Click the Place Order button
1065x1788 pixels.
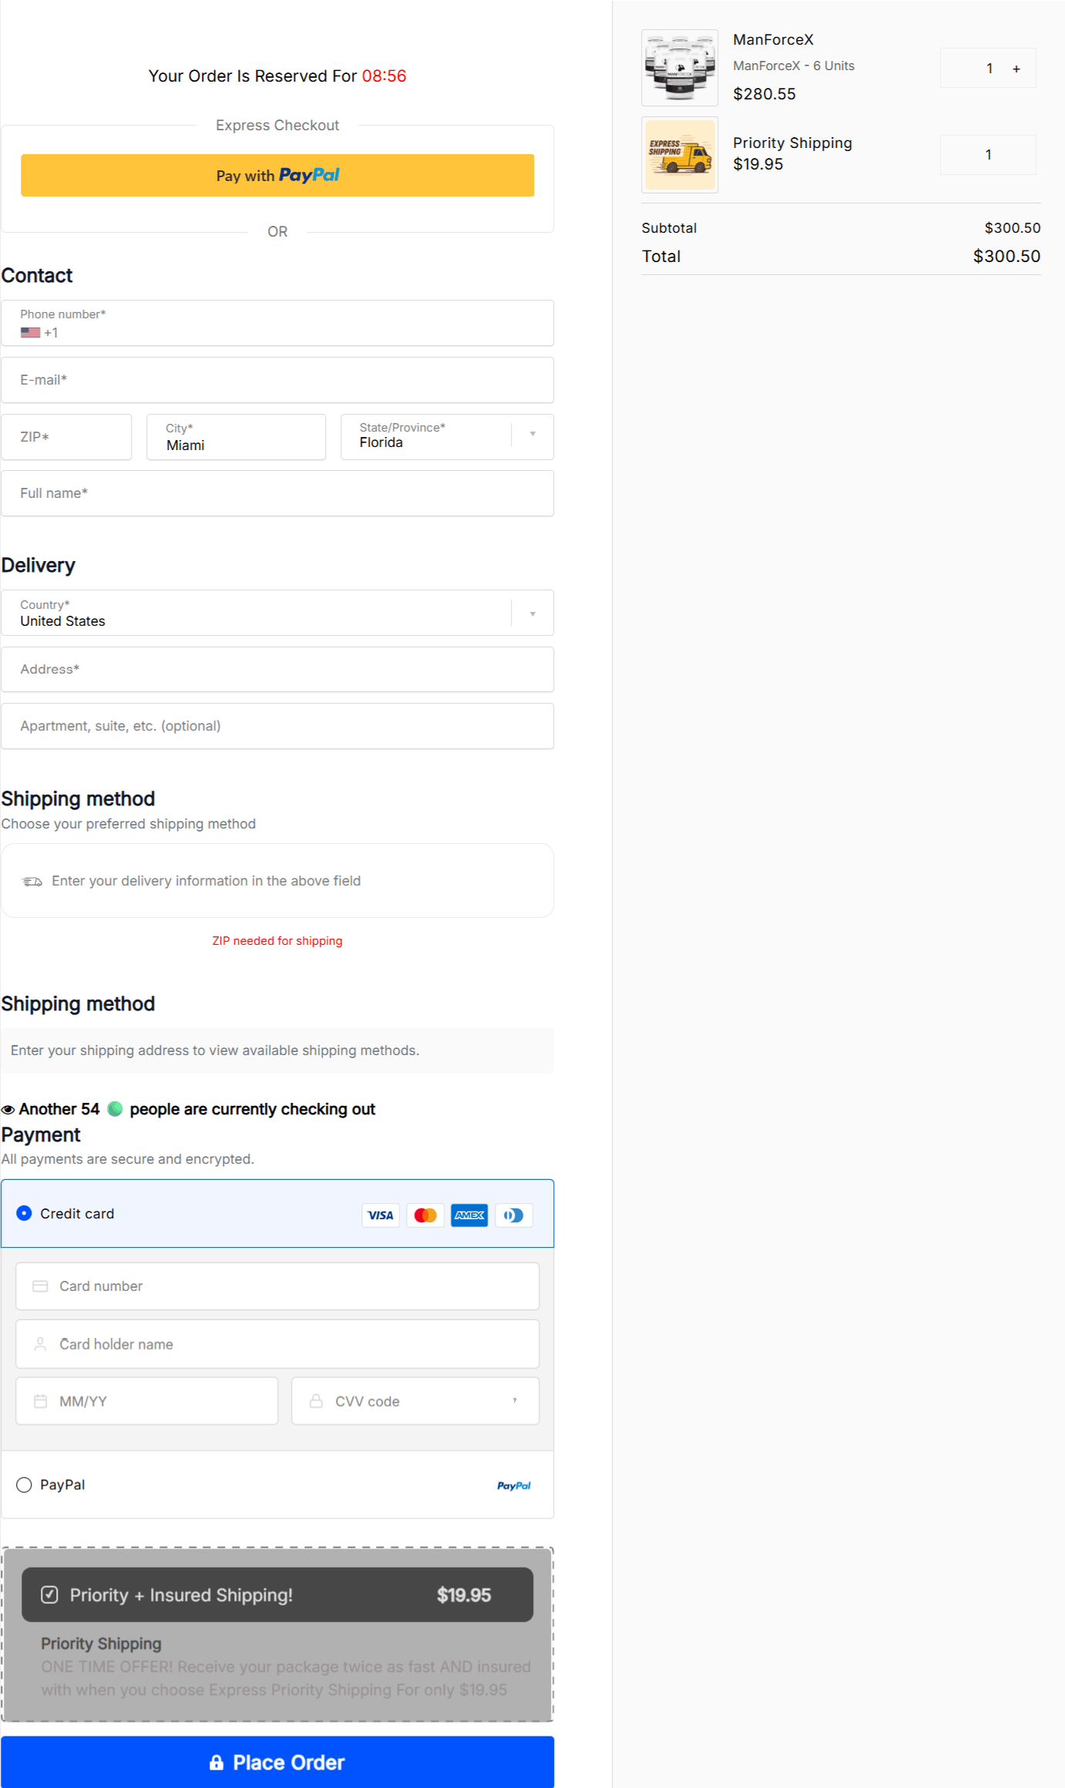tap(277, 1762)
